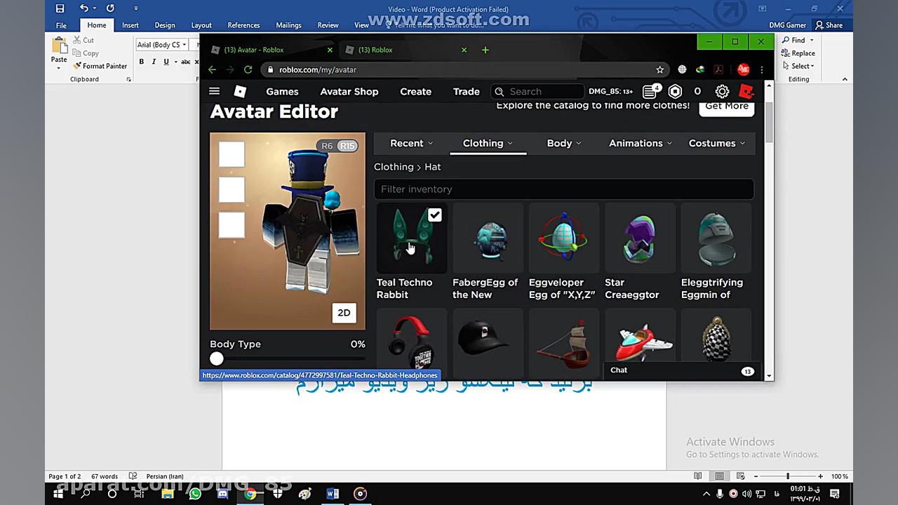
Task: Undo the last action in Word
Action: [x=84, y=8]
